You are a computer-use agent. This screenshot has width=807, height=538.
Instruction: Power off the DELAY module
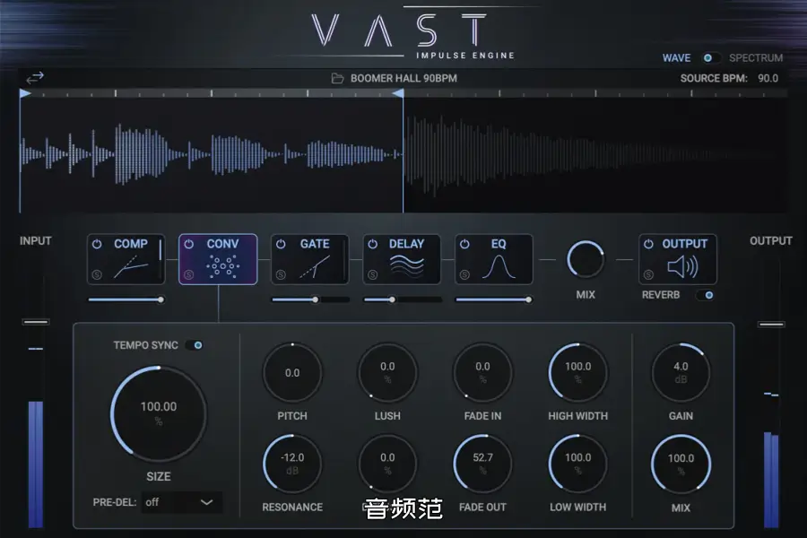(x=374, y=244)
